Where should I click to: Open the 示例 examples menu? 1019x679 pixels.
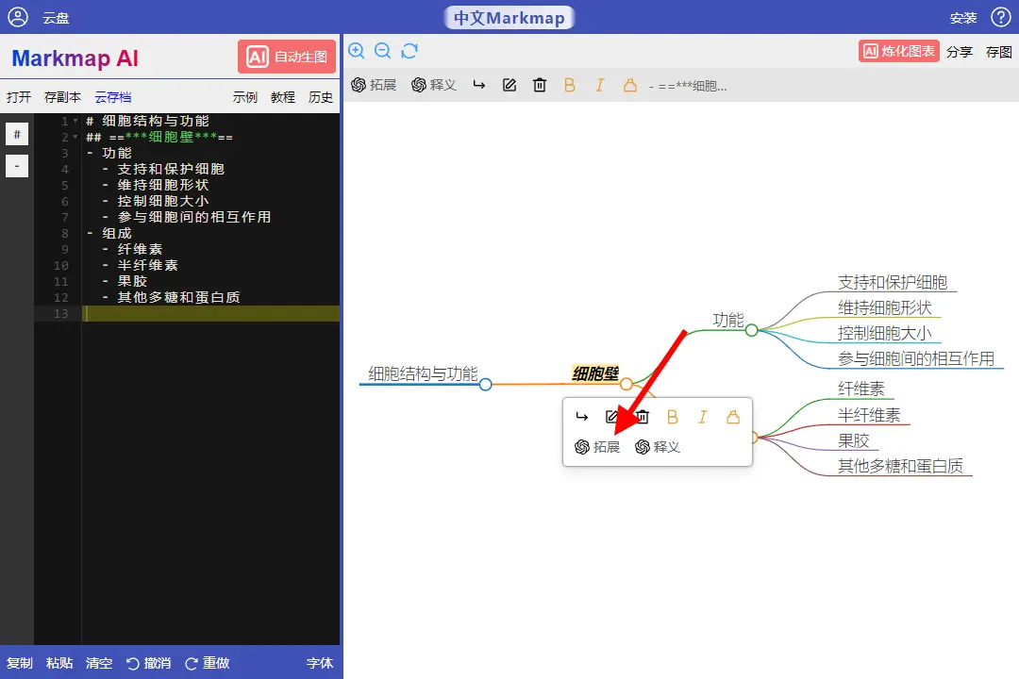click(x=245, y=97)
